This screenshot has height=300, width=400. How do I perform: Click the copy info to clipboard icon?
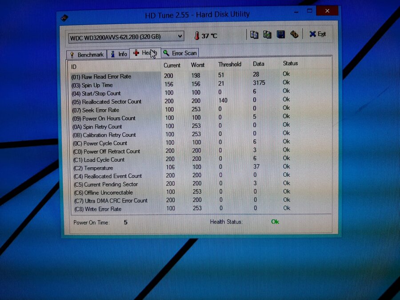(254, 35)
